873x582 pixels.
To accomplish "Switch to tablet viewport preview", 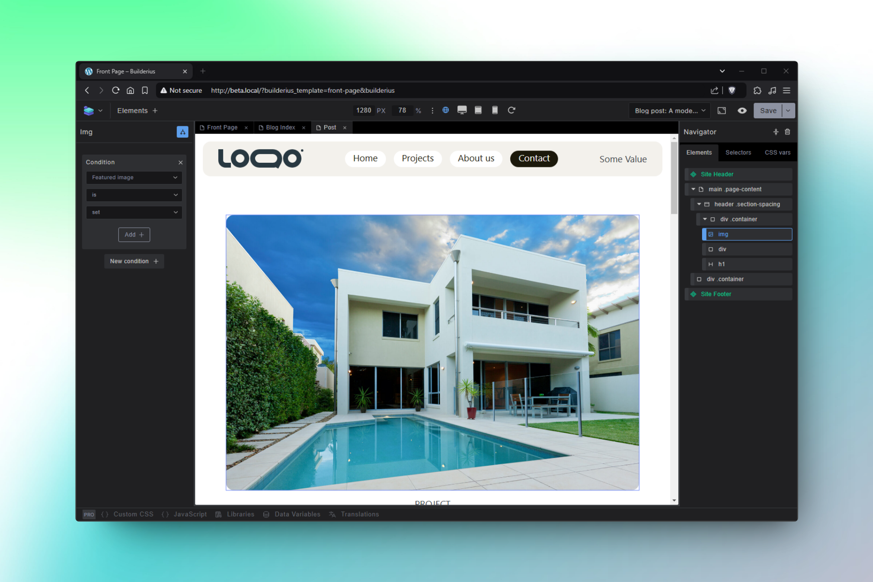I will pyautogui.click(x=478, y=110).
